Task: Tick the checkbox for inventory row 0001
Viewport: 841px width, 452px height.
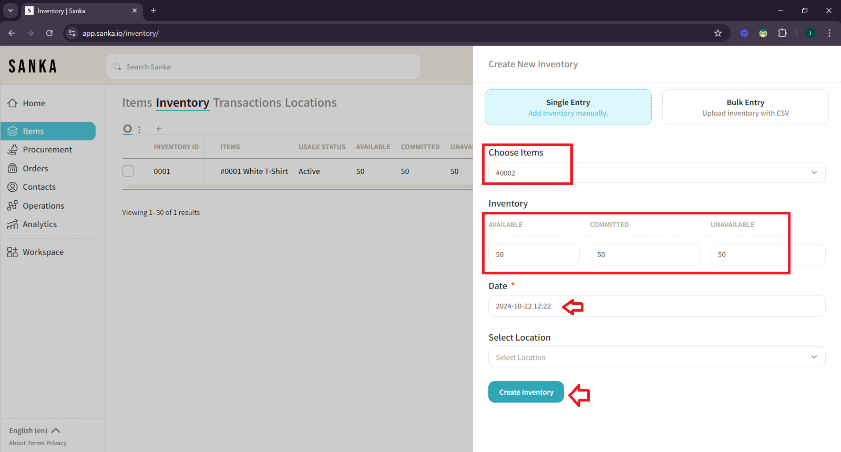Action: coord(128,171)
